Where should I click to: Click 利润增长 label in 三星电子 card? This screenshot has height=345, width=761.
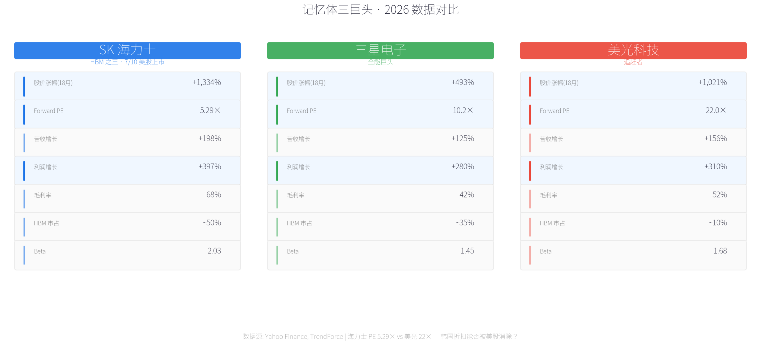pos(298,167)
